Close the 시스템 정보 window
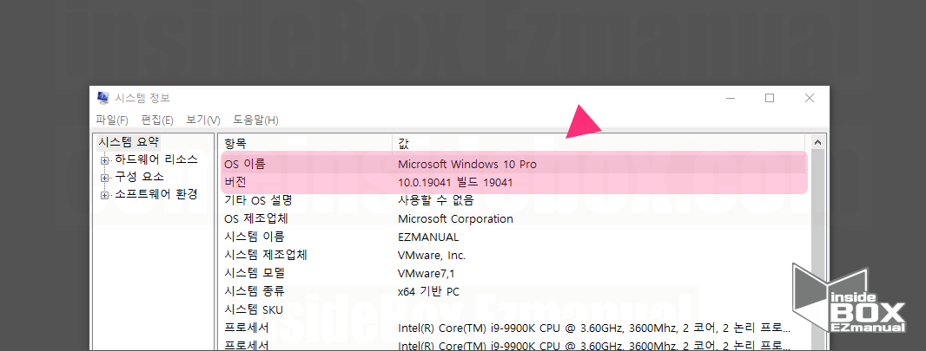The image size is (926, 351). [x=809, y=98]
